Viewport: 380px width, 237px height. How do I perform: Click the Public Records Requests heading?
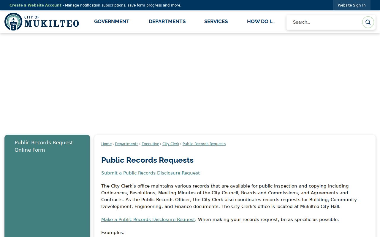click(x=147, y=160)
